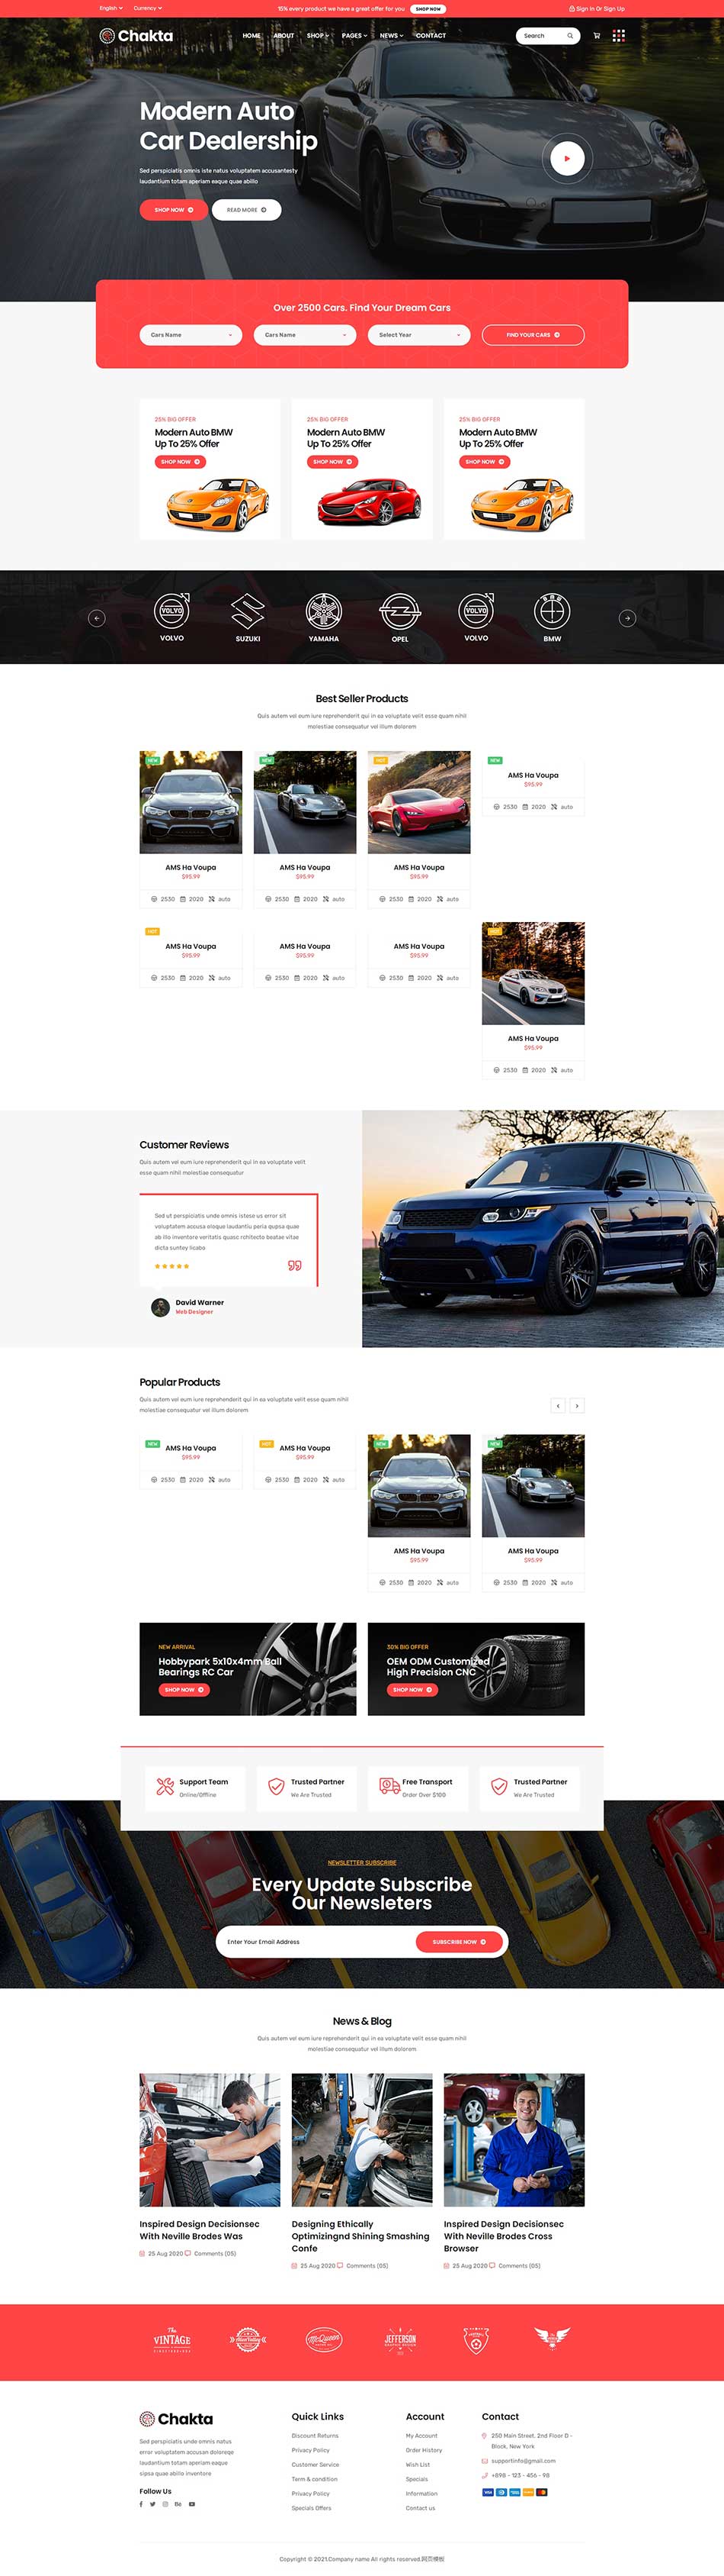The width and height of the screenshot is (724, 2576).
Task: Expand the Currency dropdown
Action: [x=148, y=8]
